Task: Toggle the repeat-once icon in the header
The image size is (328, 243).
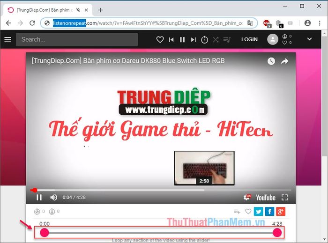Action: tap(204, 39)
